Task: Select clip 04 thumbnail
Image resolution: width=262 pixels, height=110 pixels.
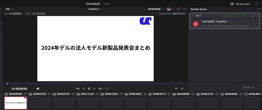Action: click(88, 103)
